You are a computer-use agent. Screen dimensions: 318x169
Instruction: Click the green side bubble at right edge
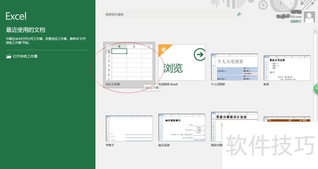click(316, 89)
